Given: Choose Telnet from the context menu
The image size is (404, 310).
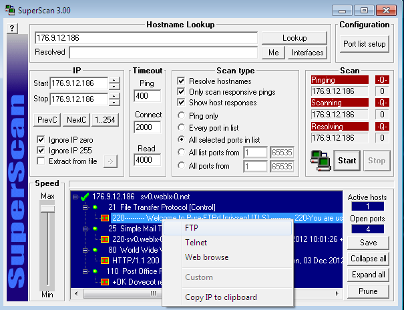Looking at the screenshot, I should [x=228, y=243].
